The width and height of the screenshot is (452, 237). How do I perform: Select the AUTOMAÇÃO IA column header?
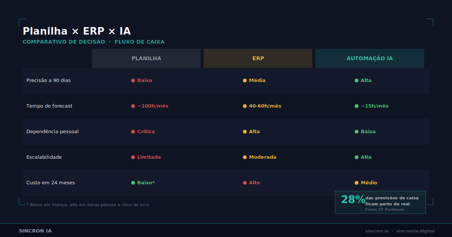click(x=370, y=58)
